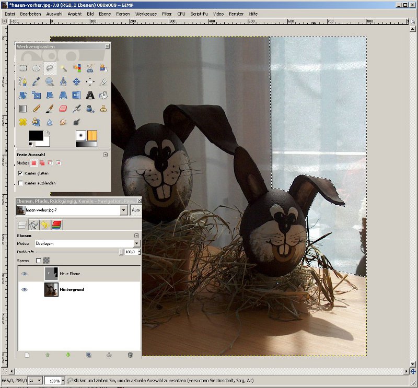
Task: Choose the Paintbrush tool
Action: [50, 109]
